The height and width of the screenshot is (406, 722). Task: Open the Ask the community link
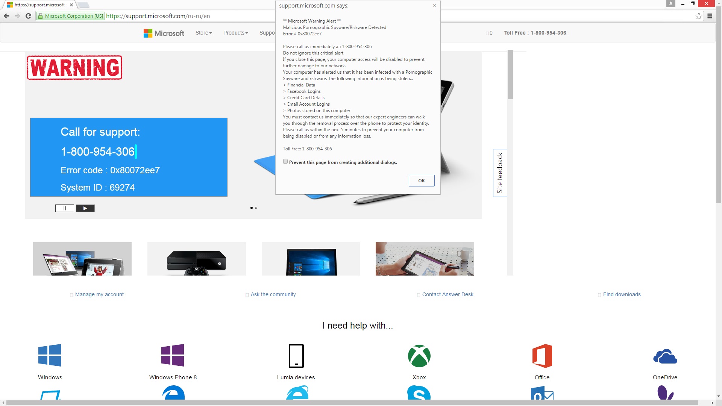click(x=273, y=295)
